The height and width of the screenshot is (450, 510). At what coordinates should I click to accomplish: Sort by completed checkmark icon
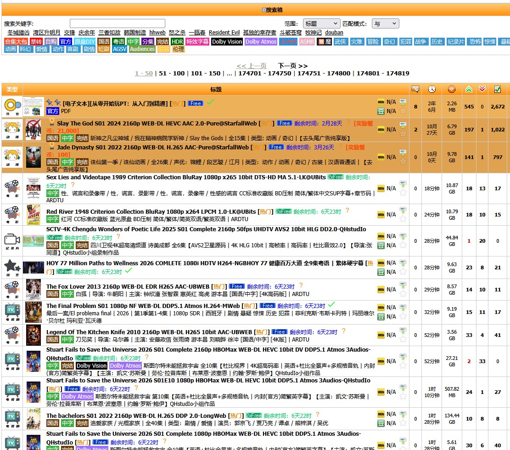[x=497, y=89]
